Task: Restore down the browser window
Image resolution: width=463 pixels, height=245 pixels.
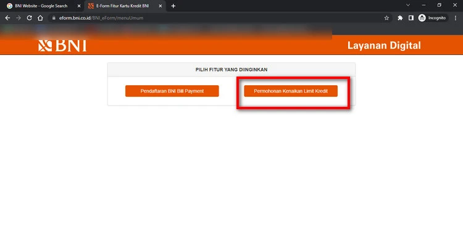Action: (440, 6)
